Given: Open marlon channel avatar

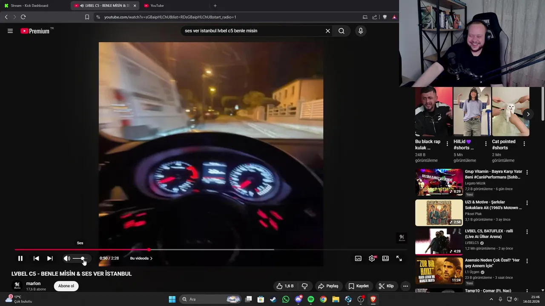Looking at the screenshot, I should 17,286.
